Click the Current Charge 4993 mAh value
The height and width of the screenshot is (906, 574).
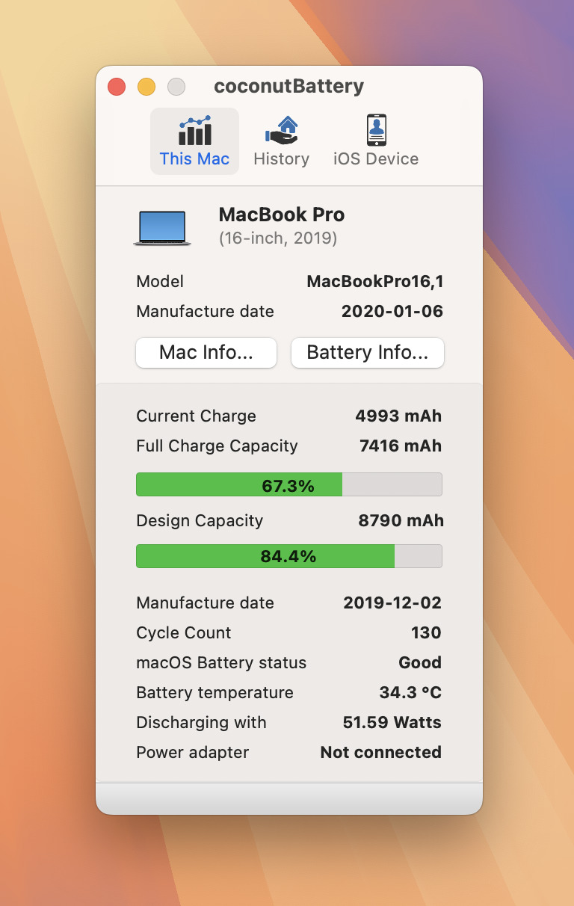pos(398,416)
